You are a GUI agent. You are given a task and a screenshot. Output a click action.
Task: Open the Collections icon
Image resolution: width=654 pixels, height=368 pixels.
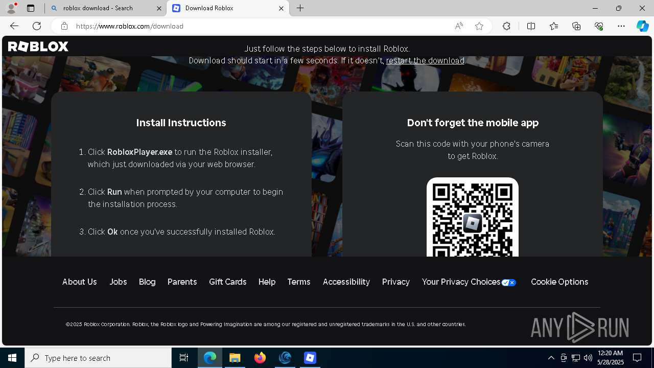(x=576, y=26)
